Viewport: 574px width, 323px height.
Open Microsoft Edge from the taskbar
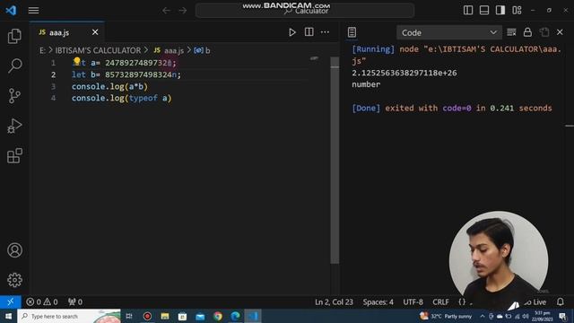click(235, 316)
